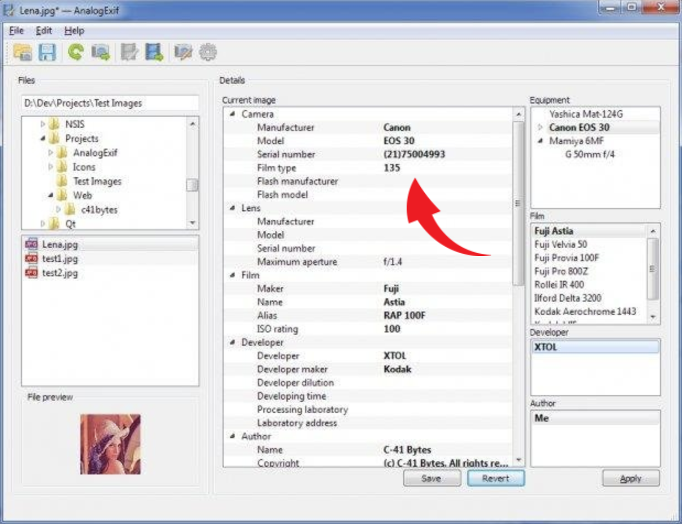Open the Help menu

74,31
